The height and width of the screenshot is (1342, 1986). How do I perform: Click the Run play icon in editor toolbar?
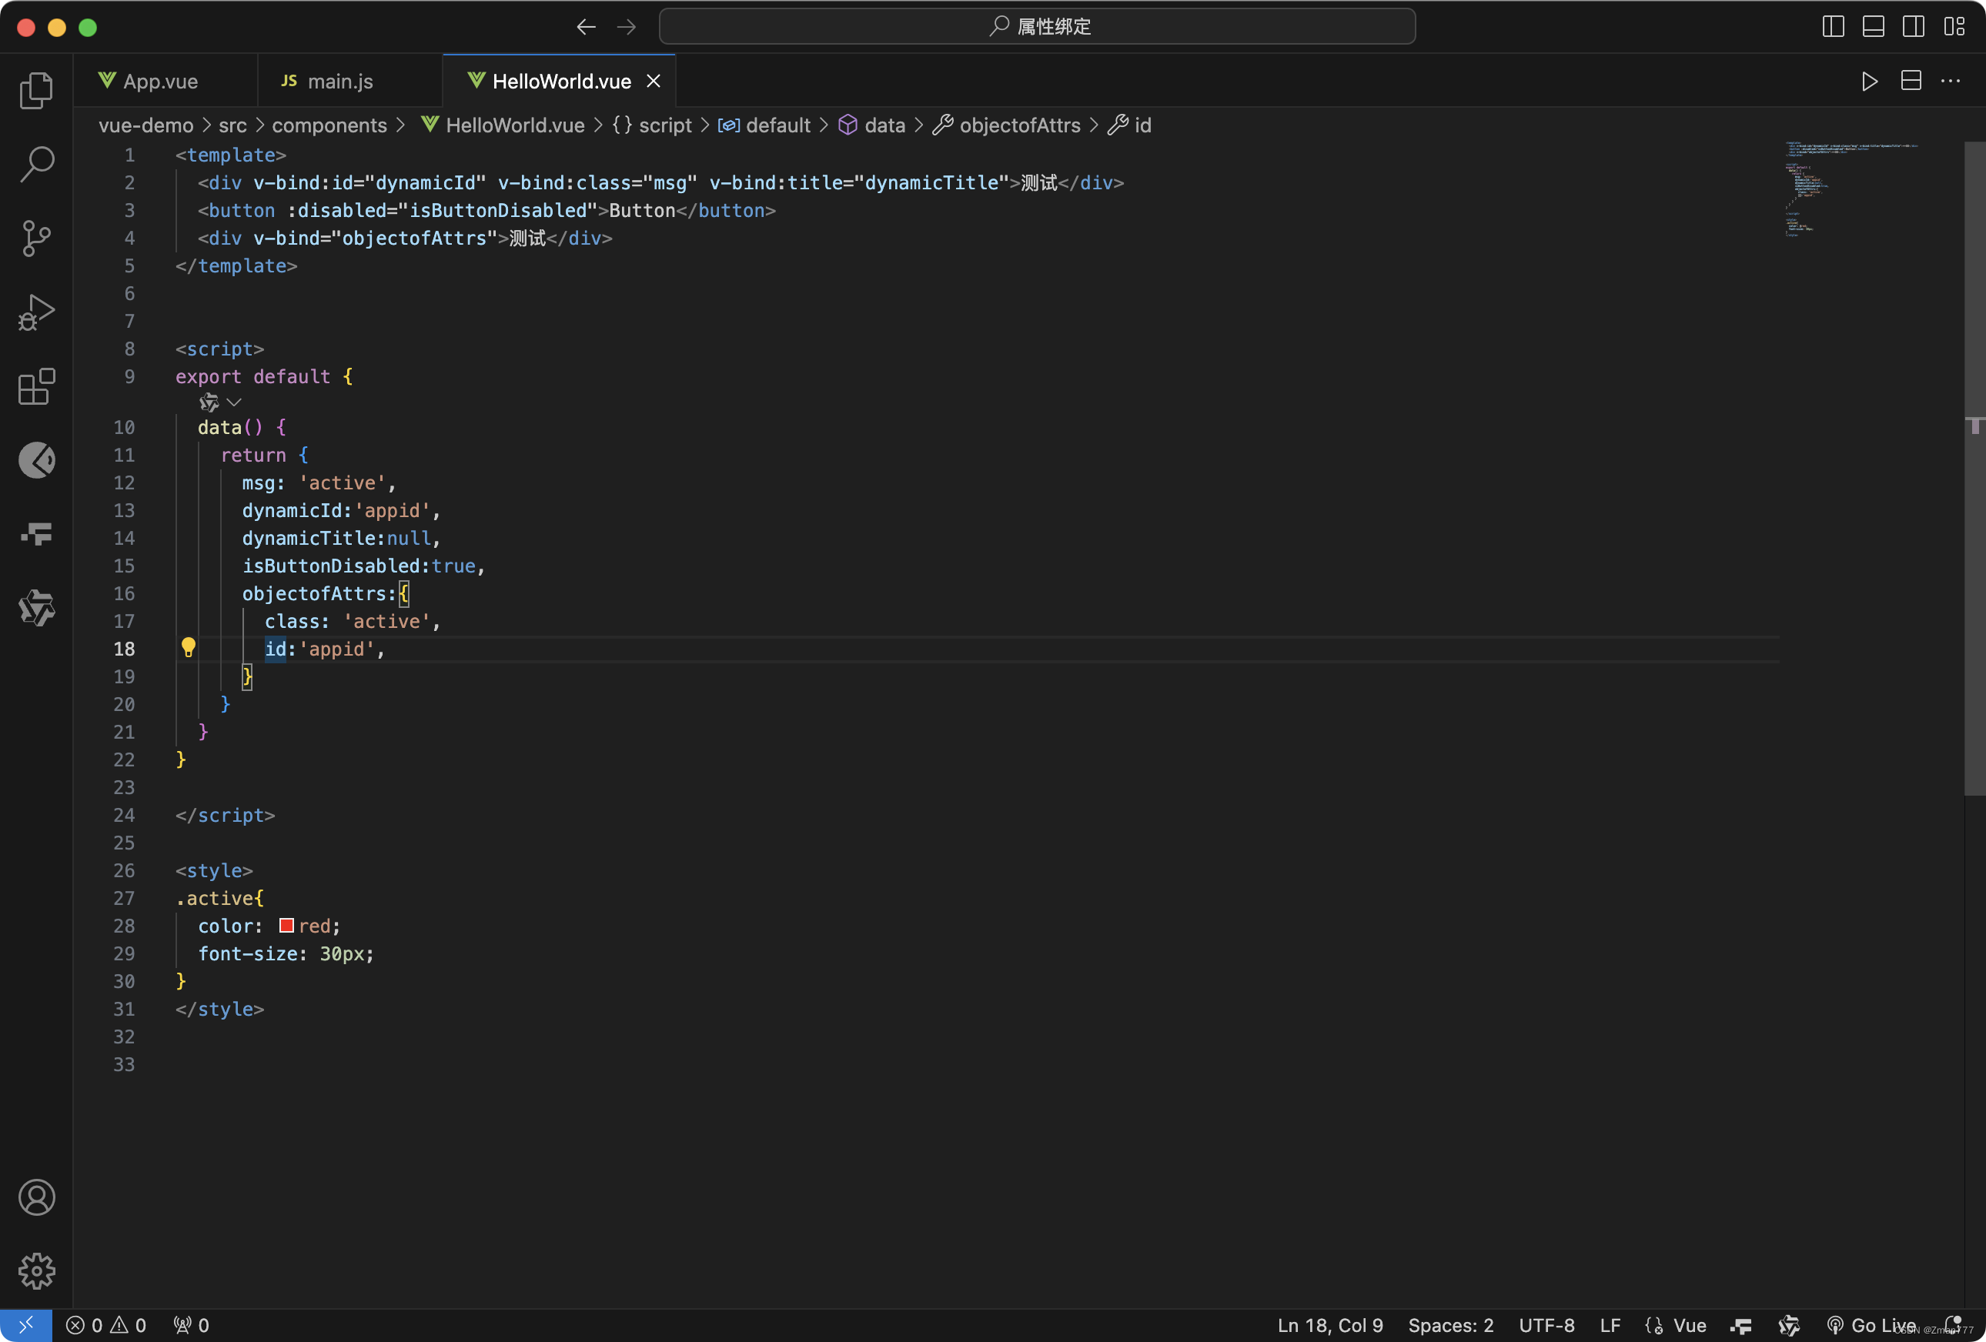click(x=1869, y=81)
